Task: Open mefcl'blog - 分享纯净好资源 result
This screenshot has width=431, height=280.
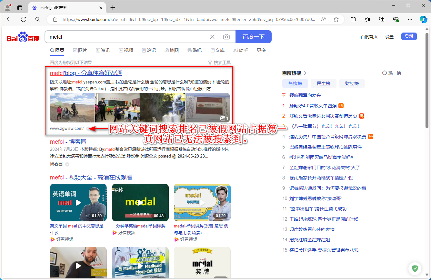Action: coord(86,73)
